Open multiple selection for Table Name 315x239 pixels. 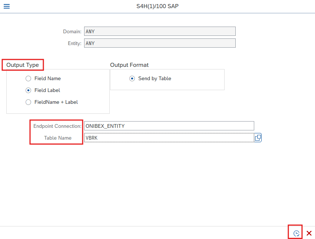coord(258,138)
